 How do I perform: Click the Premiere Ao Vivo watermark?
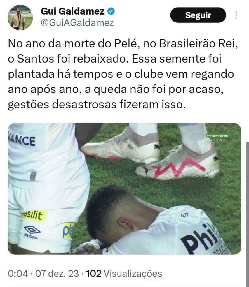(x=217, y=138)
